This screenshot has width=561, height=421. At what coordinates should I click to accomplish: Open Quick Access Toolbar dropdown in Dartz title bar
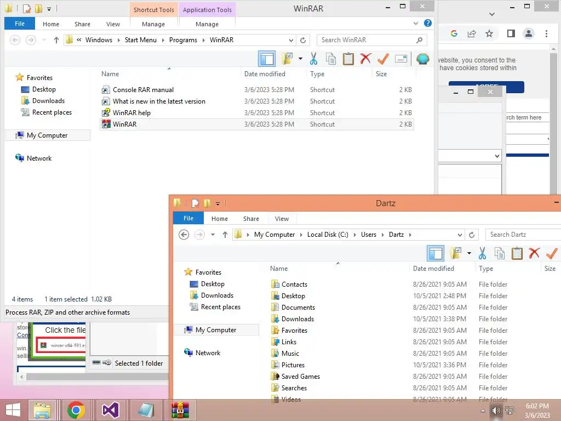coord(217,204)
